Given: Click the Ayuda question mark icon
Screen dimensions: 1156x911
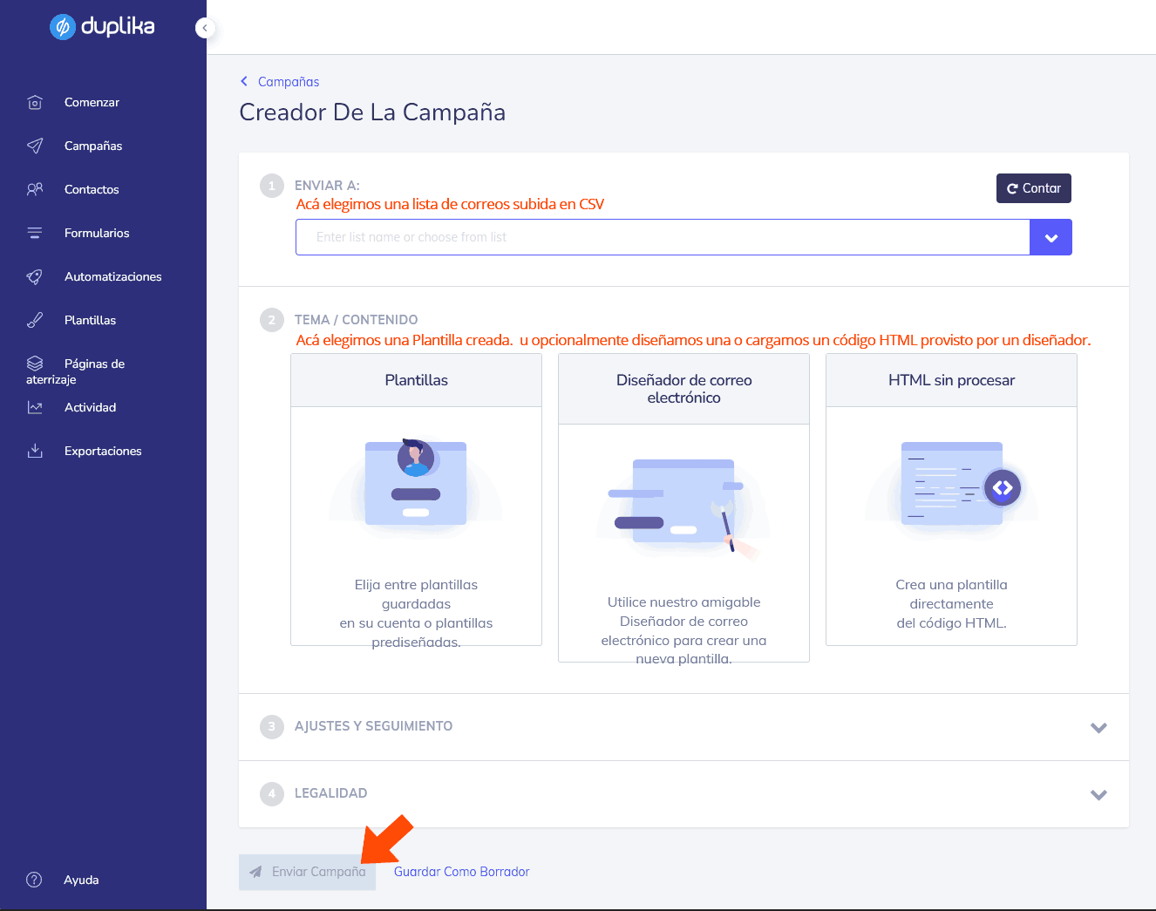Looking at the screenshot, I should (x=33, y=880).
